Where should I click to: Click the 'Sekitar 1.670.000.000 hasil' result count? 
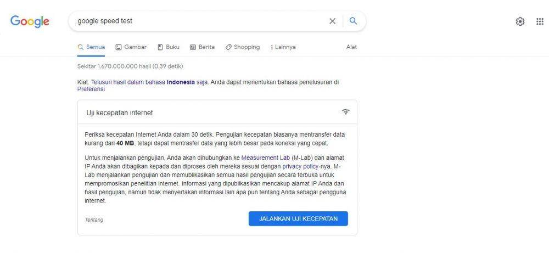114,66
